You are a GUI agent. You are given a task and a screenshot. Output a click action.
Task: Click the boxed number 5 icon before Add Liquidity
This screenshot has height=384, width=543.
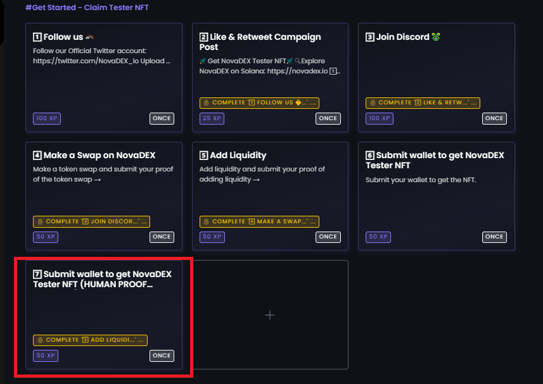(203, 156)
